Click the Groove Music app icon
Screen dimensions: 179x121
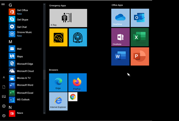(x=12, y=34)
